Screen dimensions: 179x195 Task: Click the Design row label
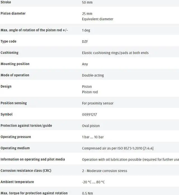click(6, 86)
